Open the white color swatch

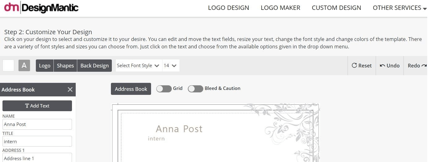click(8, 66)
